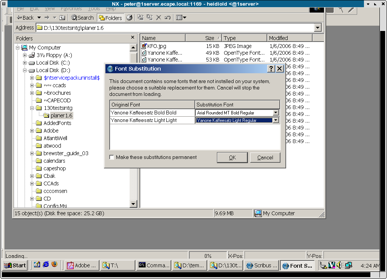The height and width of the screenshot is (279, 387).
Task: Open Firefox from quick launch bar
Action: point(55,265)
